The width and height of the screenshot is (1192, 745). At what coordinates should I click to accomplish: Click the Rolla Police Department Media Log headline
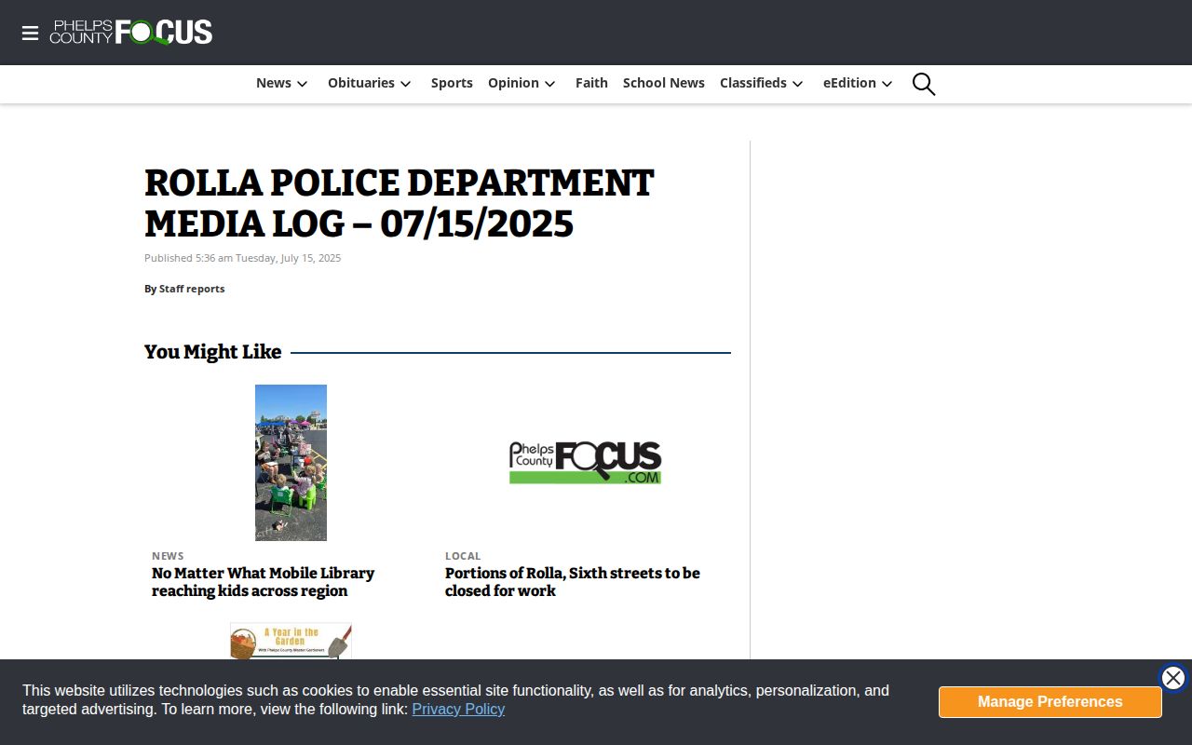click(x=400, y=203)
